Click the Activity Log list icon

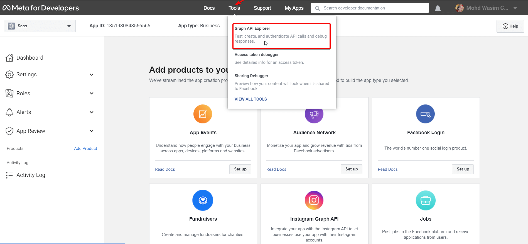coord(9,175)
